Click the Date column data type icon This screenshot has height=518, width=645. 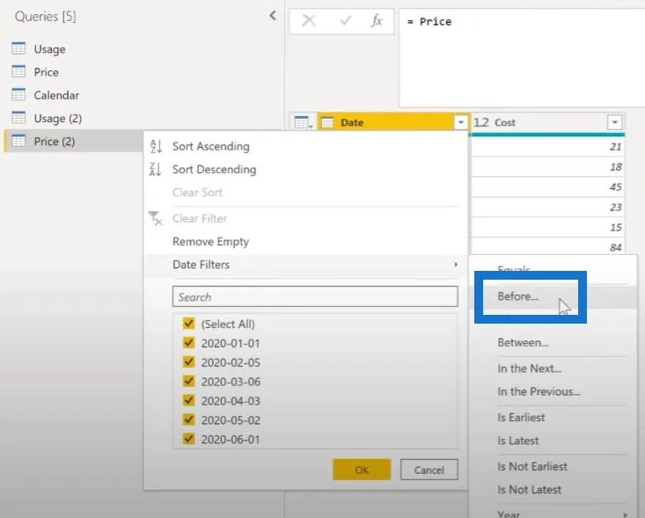[x=327, y=122]
